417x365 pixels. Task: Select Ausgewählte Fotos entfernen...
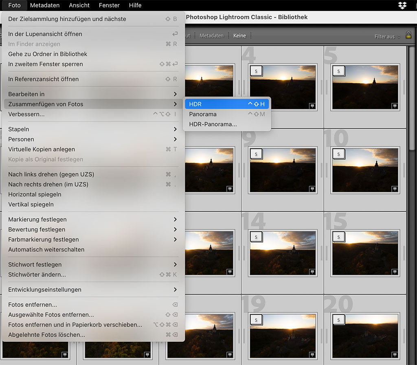[93, 314]
